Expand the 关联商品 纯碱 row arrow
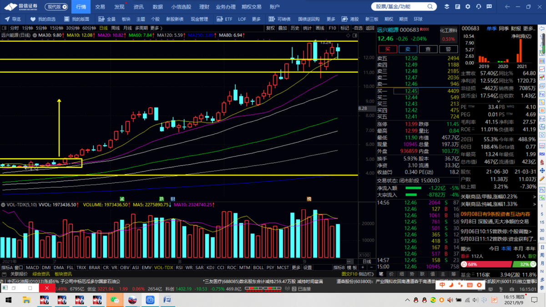Viewport: 546px width, 307px height. 535,204
